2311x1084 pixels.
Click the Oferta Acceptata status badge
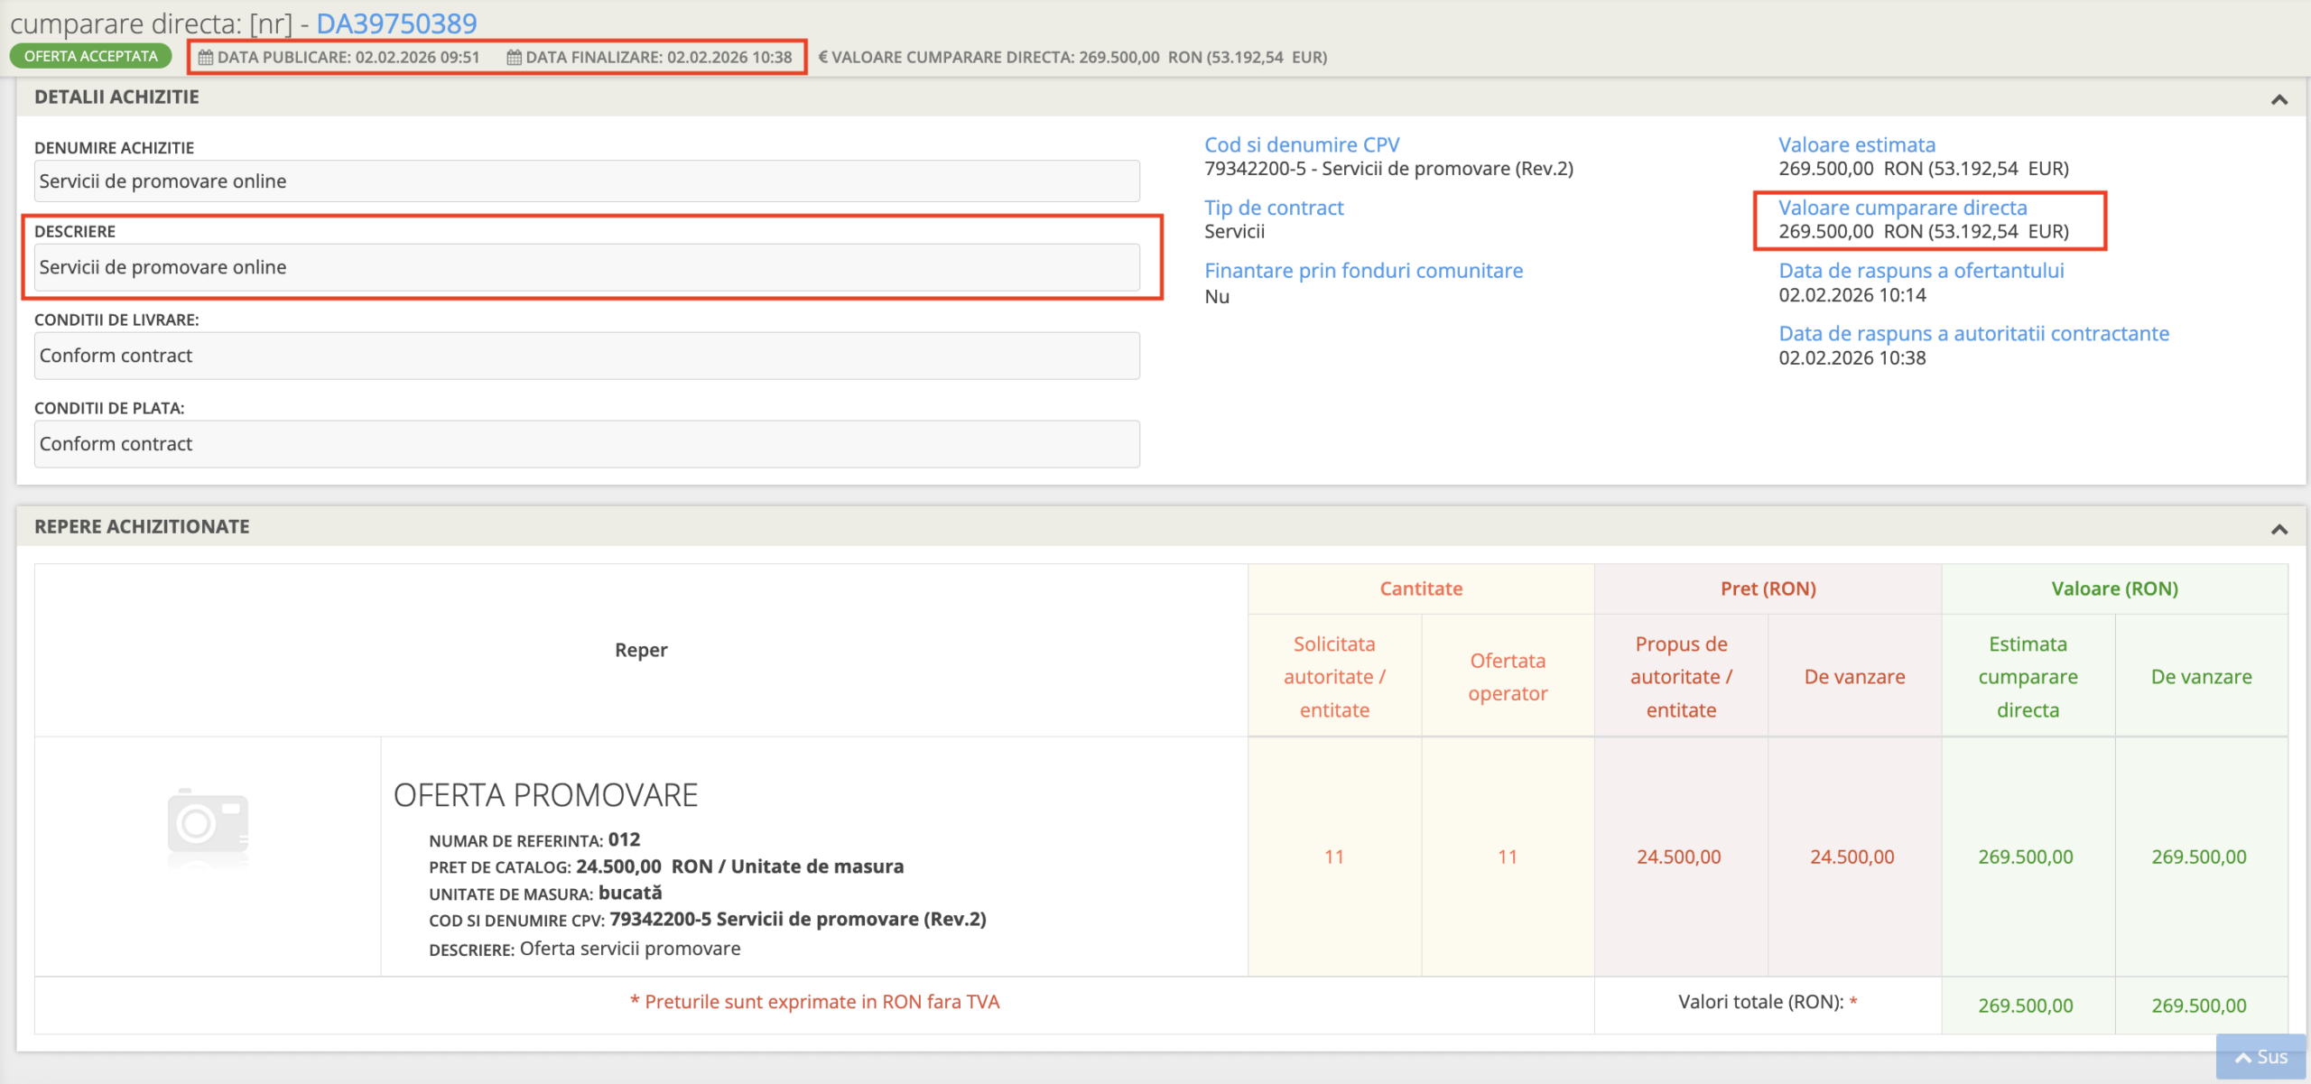[x=90, y=56]
